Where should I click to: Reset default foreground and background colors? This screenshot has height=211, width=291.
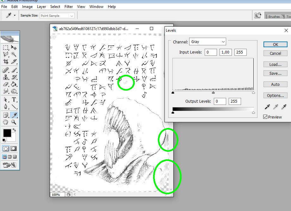4,140
